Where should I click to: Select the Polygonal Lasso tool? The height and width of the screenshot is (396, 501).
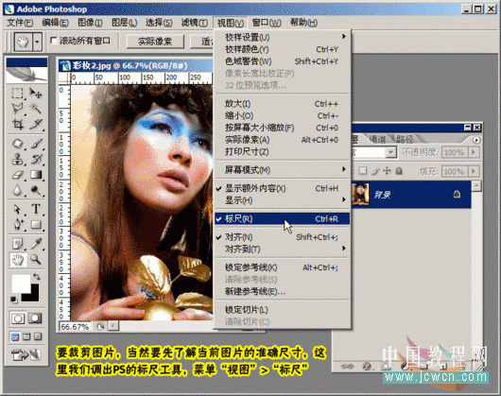(x=17, y=109)
